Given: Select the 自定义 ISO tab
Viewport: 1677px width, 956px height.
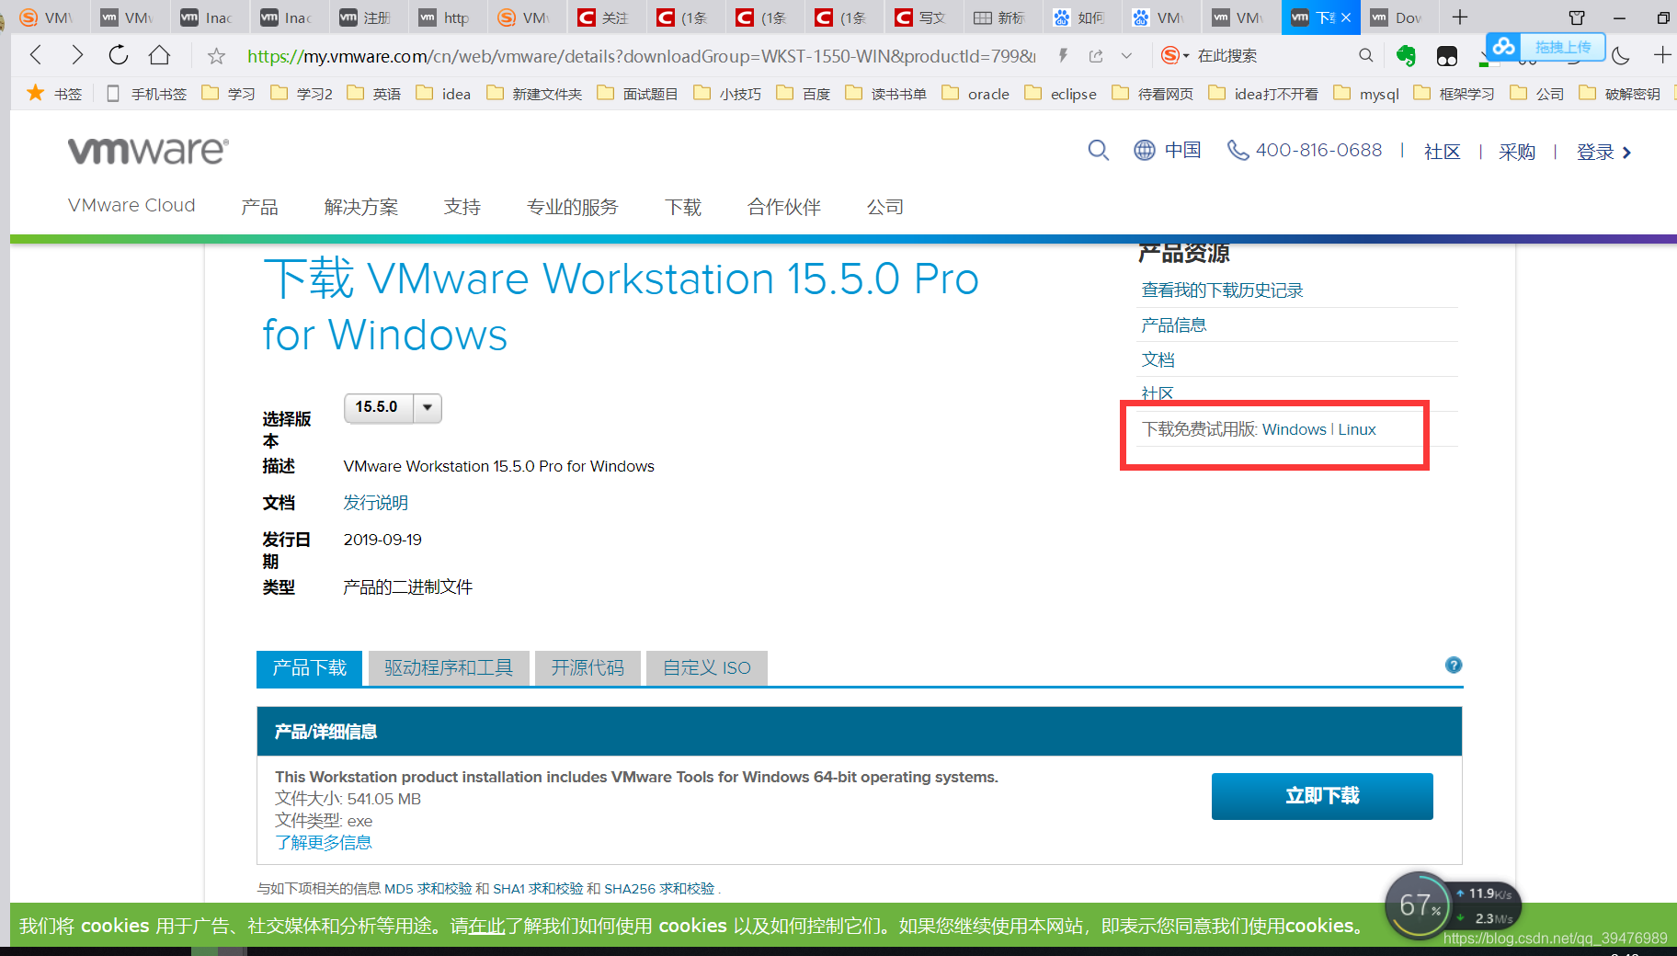Looking at the screenshot, I should (706, 668).
